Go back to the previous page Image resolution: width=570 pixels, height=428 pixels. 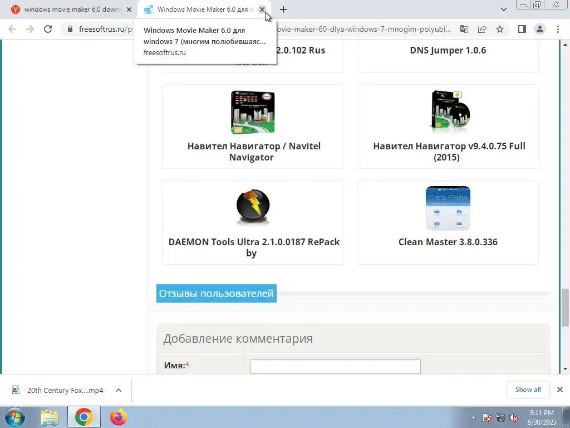pyautogui.click(x=12, y=29)
